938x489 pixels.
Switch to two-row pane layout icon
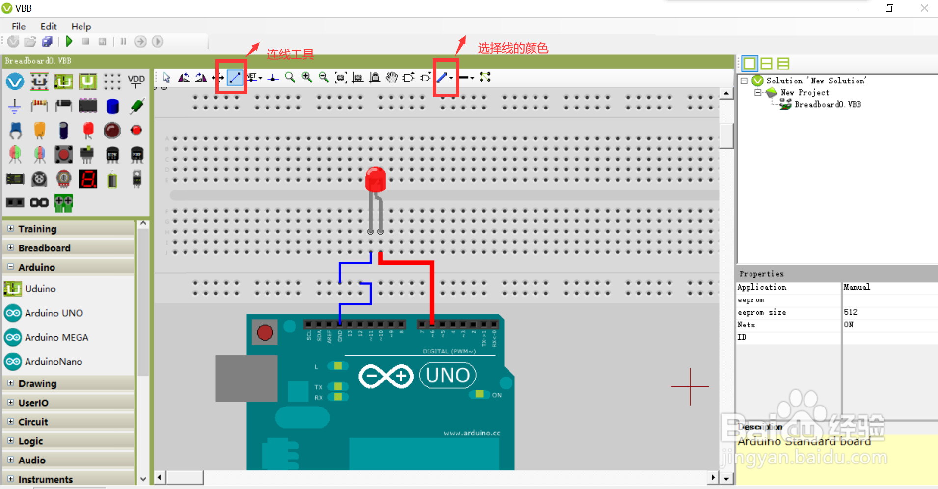point(766,63)
